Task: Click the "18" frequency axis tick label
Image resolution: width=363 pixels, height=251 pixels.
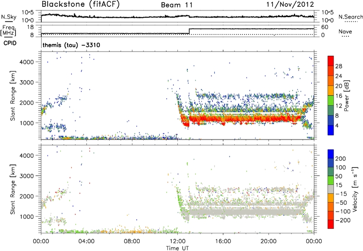Action: (30, 27)
